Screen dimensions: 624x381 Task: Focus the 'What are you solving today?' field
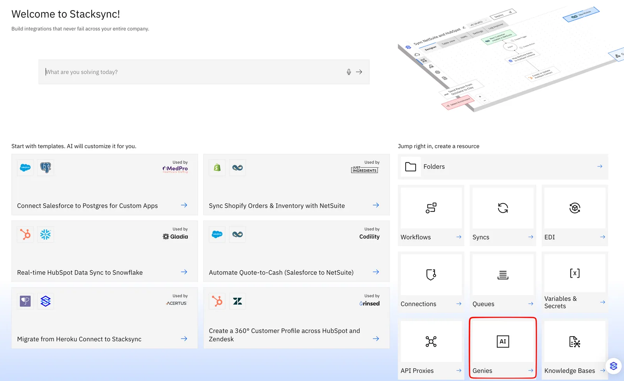point(204,72)
